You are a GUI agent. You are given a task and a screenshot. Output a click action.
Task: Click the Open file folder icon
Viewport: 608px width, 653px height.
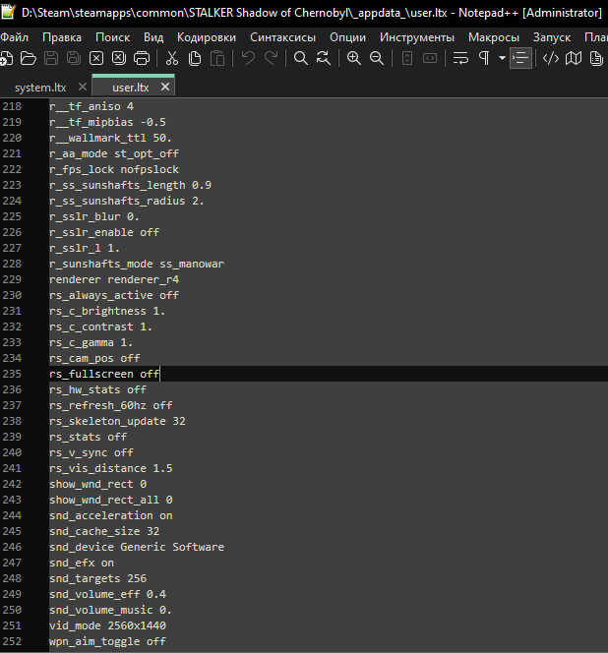coord(28,58)
